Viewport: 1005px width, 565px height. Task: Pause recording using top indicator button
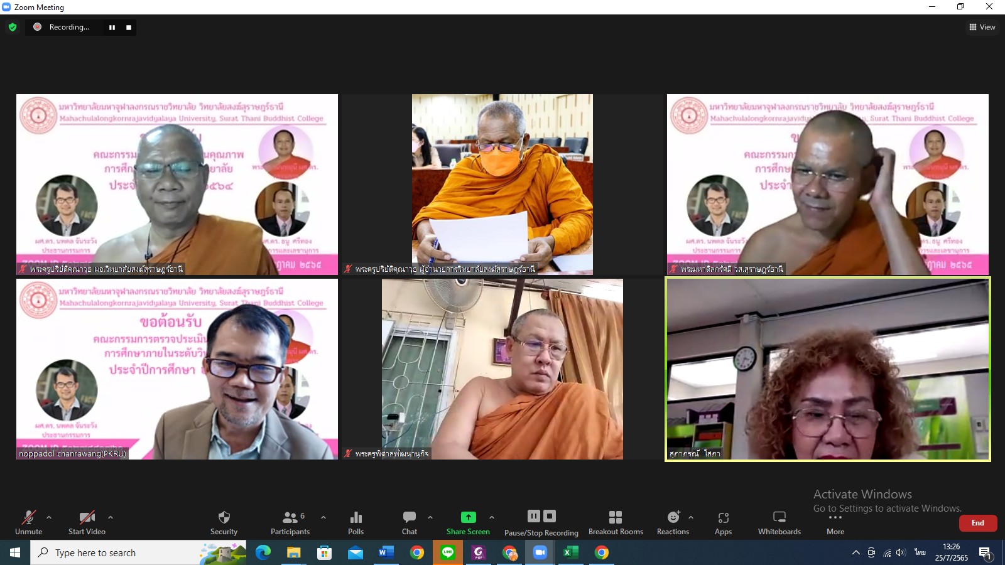[x=112, y=27]
